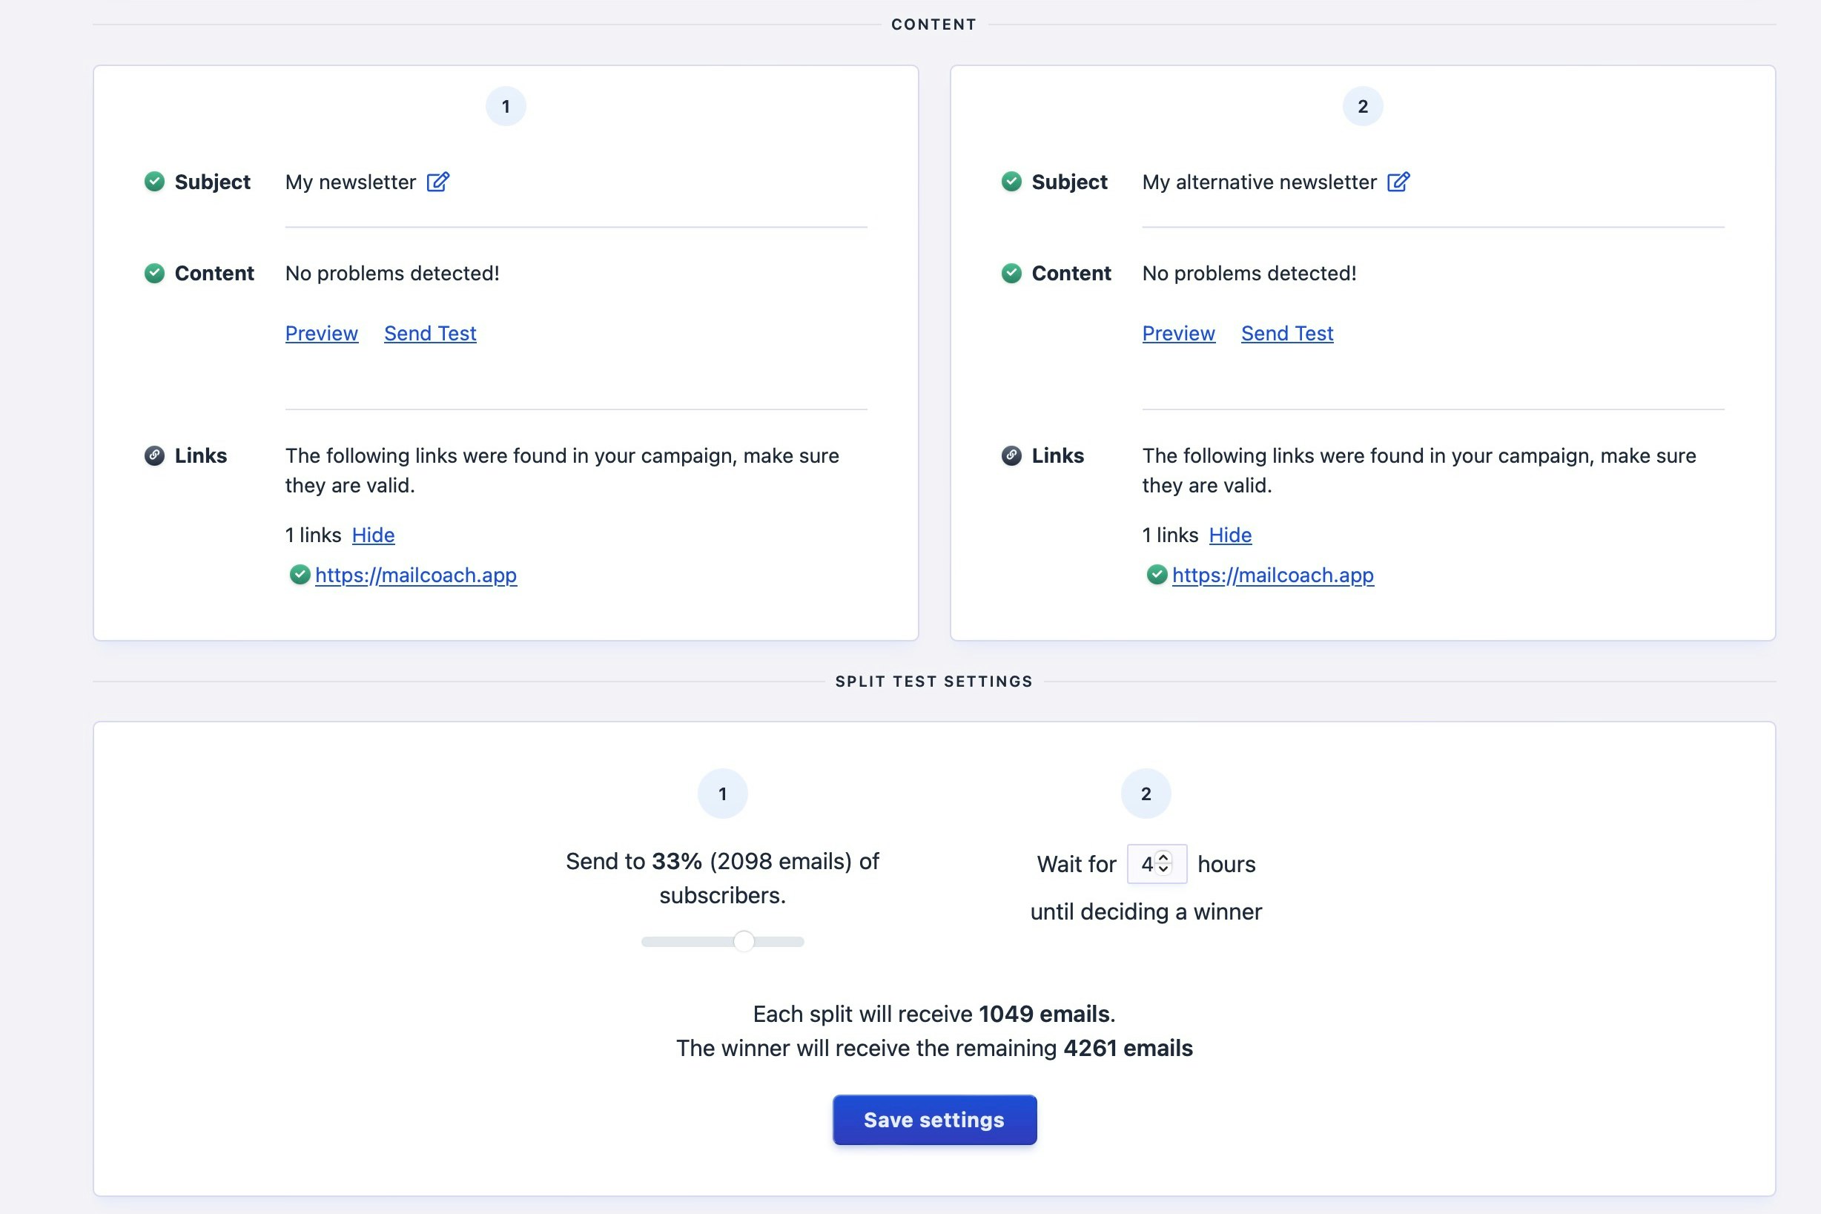Open Preview for variant 1
Image resolution: width=1821 pixels, height=1214 pixels.
coord(321,333)
